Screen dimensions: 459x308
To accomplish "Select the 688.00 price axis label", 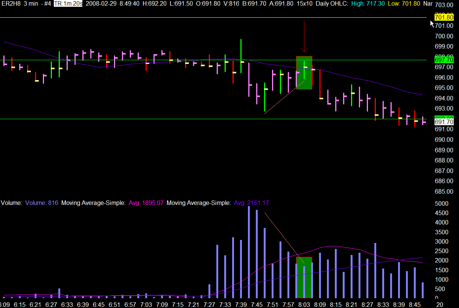I will coord(444,160).
